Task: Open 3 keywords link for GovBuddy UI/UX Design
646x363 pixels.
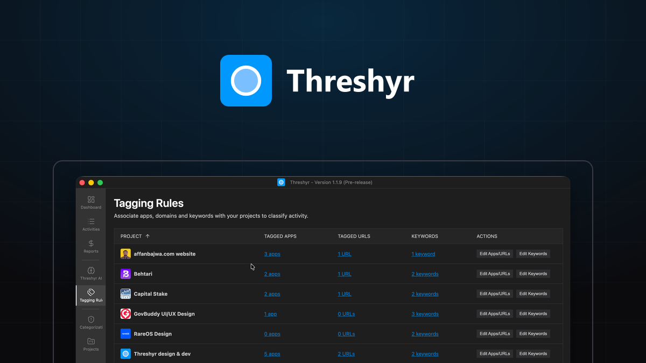Action: [x=425, y=314]
